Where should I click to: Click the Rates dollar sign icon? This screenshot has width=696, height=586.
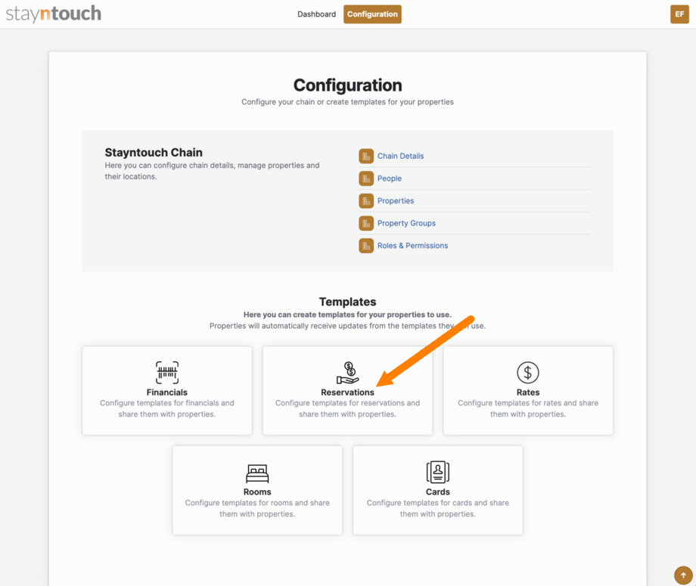click(528, 373)
